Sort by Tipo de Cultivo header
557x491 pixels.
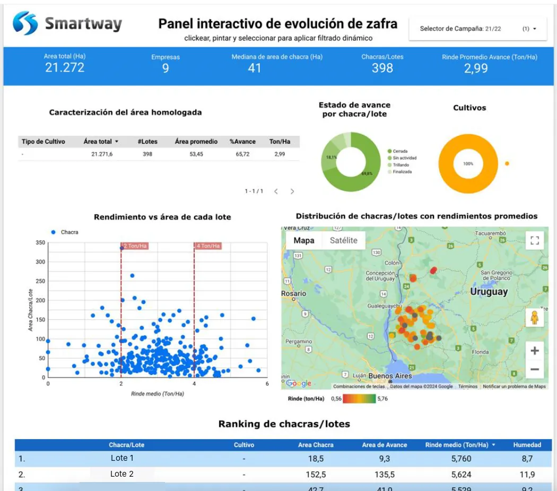[43, 141]
